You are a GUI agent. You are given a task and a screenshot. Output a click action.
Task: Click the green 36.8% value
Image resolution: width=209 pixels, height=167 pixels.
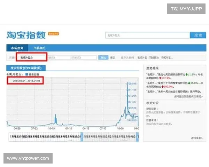pos(194,83)
